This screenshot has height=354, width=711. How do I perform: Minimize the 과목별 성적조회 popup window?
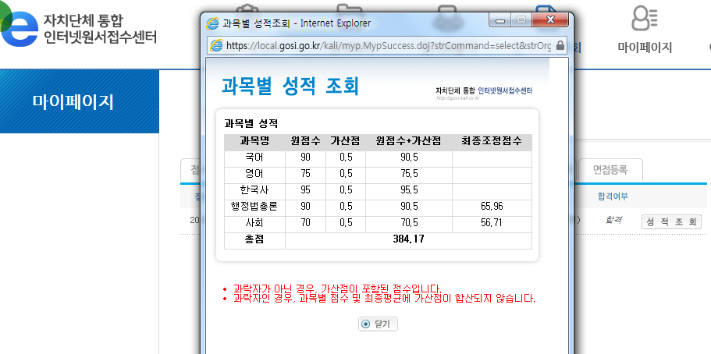tap(500, 20)
